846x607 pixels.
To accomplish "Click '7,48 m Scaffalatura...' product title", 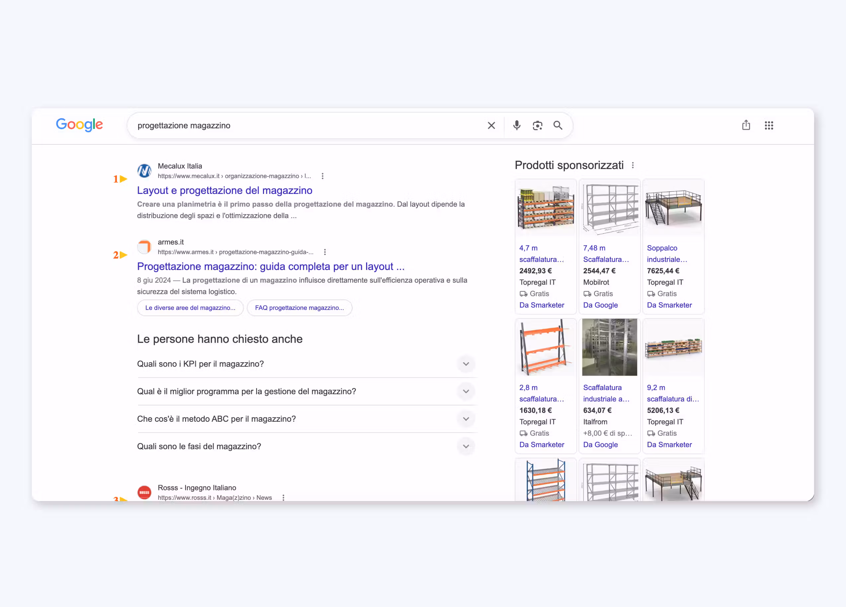I will tap(606, 254).
